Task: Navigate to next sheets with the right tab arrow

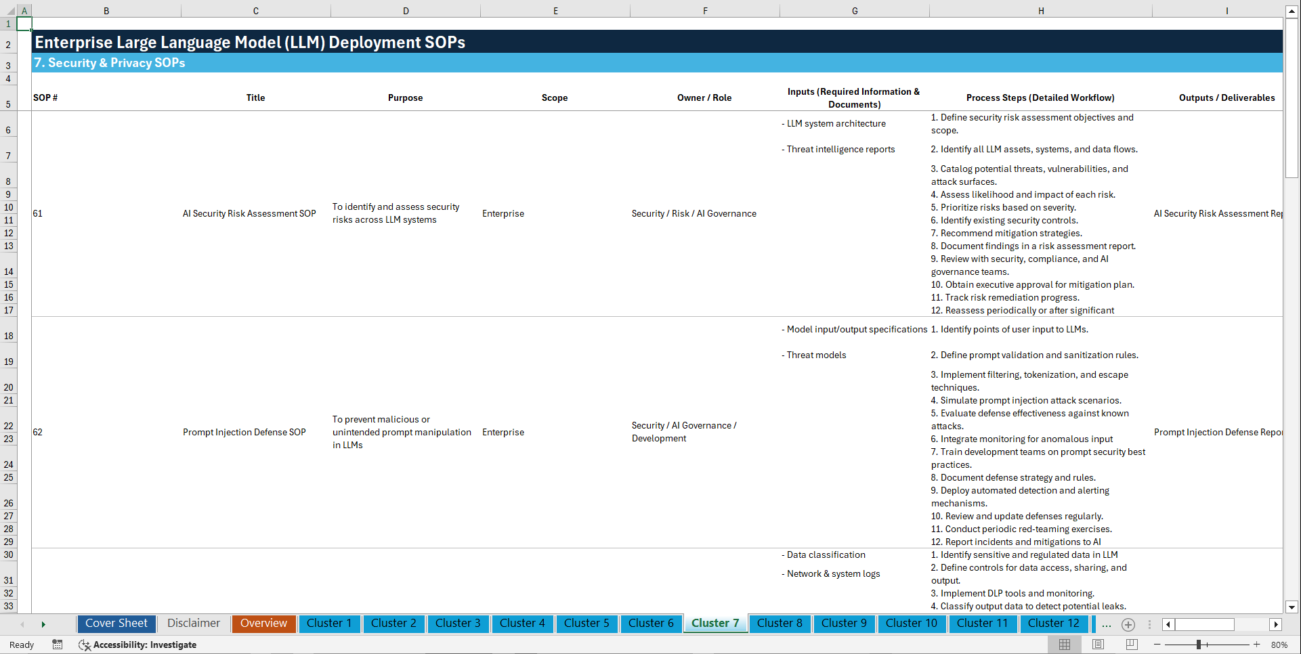Action: tap(43, 624)
